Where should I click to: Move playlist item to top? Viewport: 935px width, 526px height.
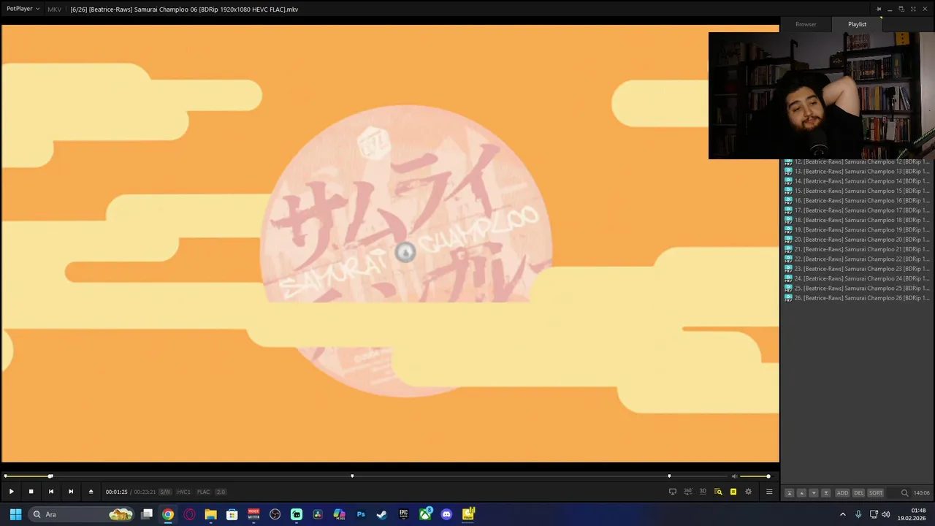click(x=789, y=493)
